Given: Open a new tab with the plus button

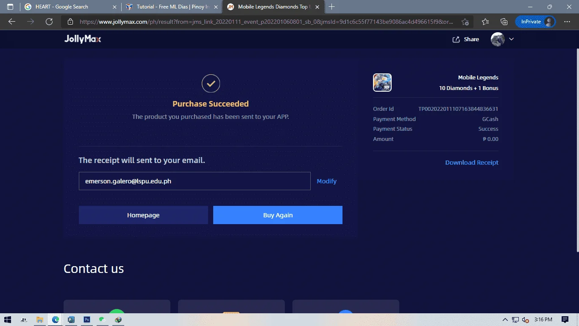Looking at the screenshot, I should (331, 7).
